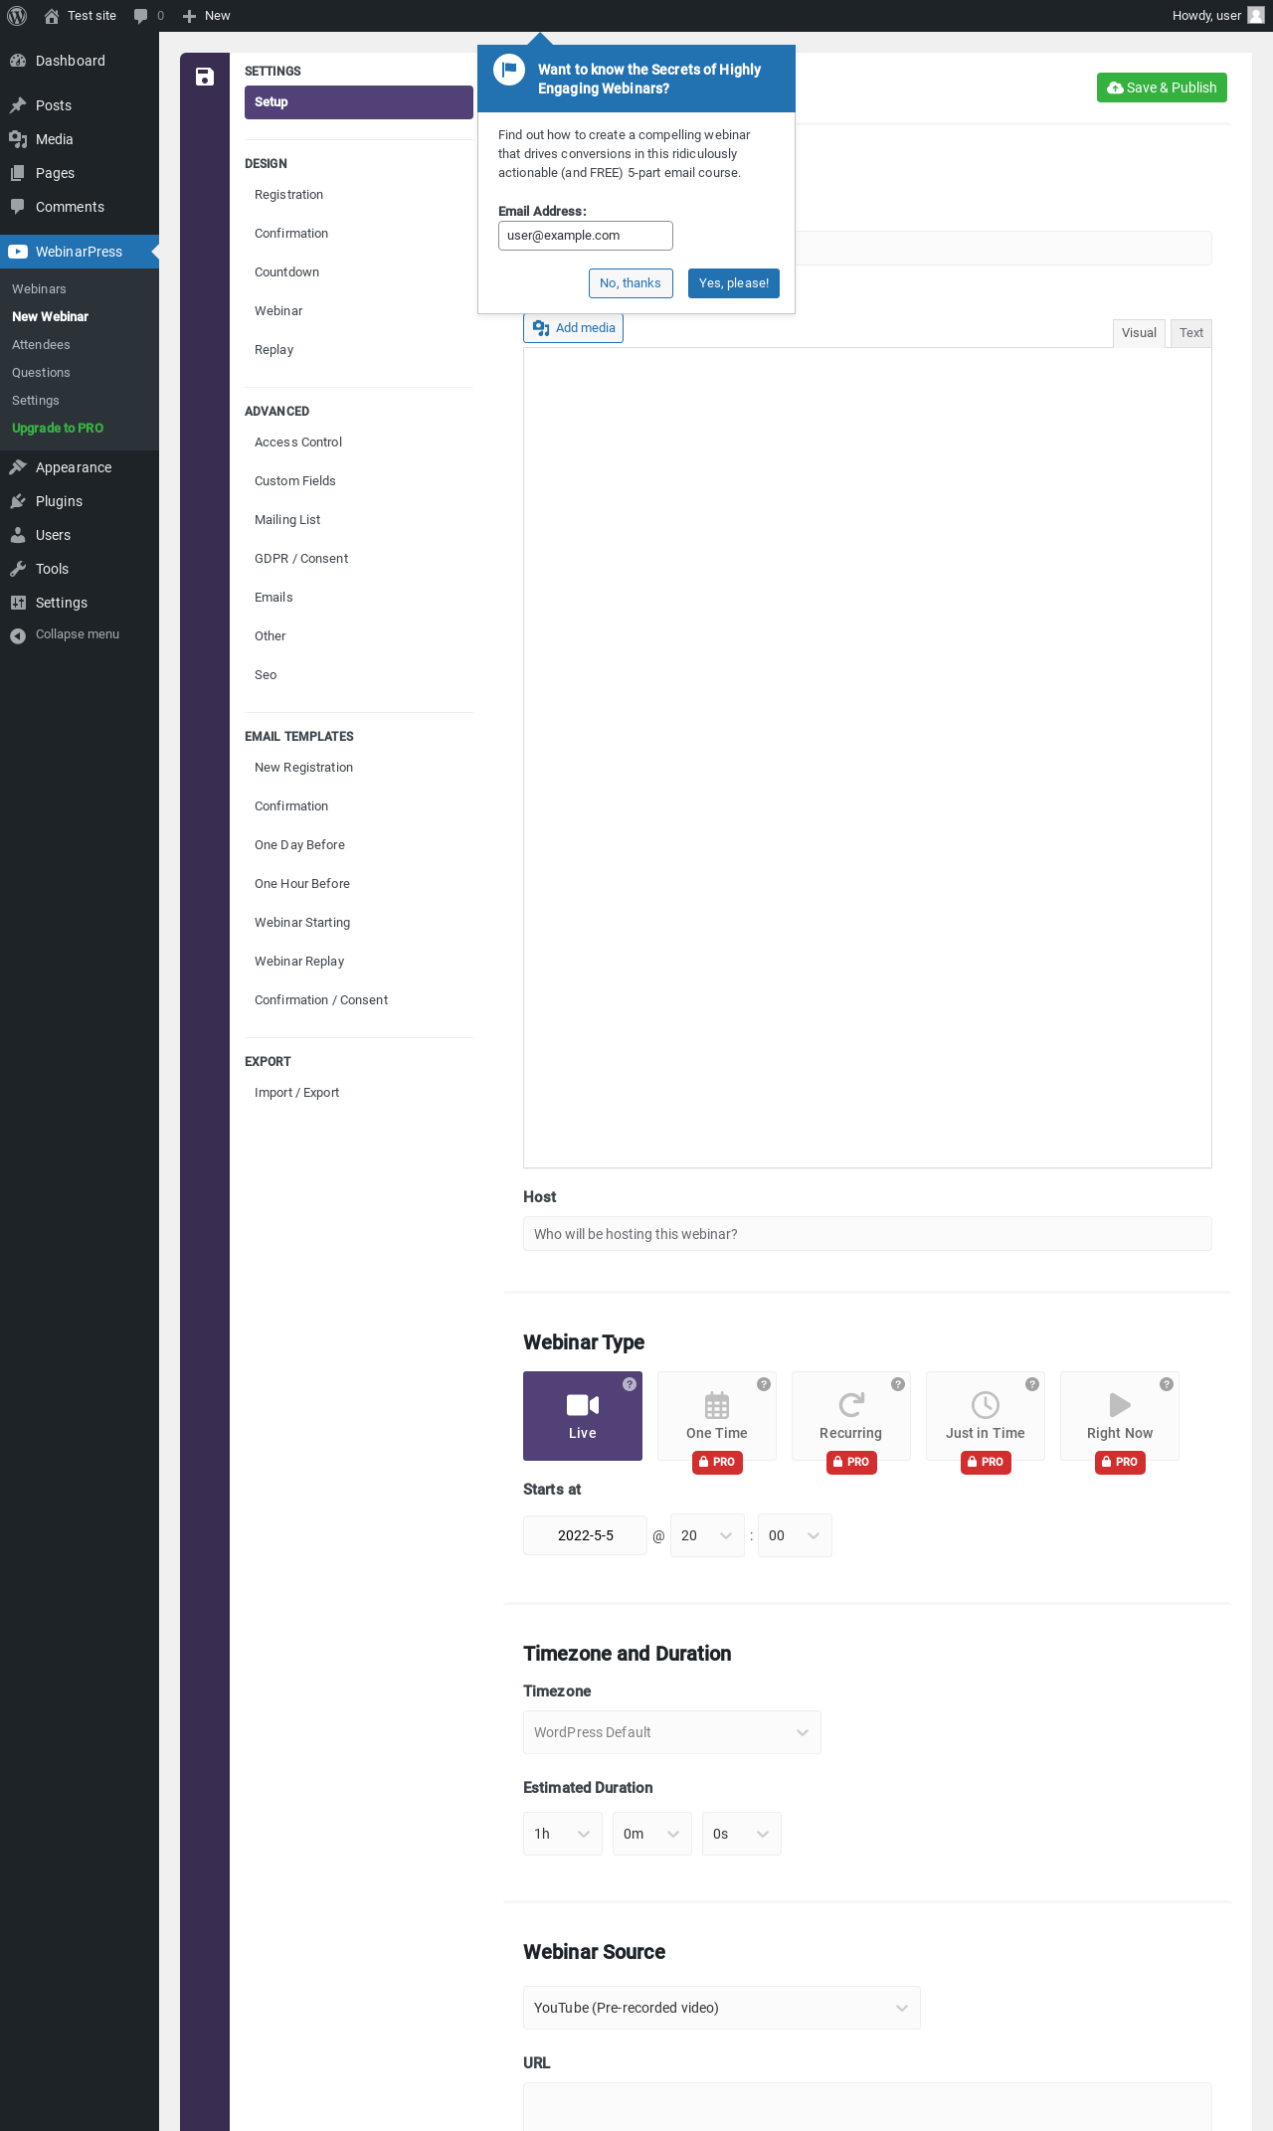
Task: Open the duration hours dropdown 1h
Action: pos(563,1834)
